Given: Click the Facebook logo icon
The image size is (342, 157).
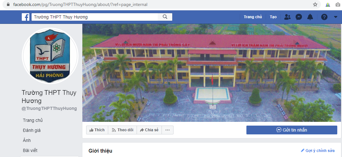Looking at the screenshot, I should pos(26,17).
